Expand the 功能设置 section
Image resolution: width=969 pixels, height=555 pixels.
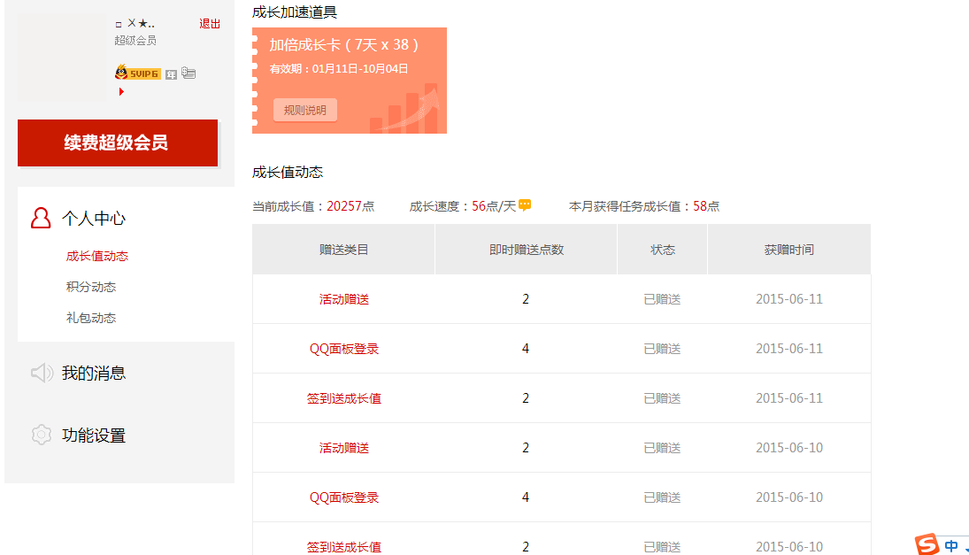click(x=94, y=436)
